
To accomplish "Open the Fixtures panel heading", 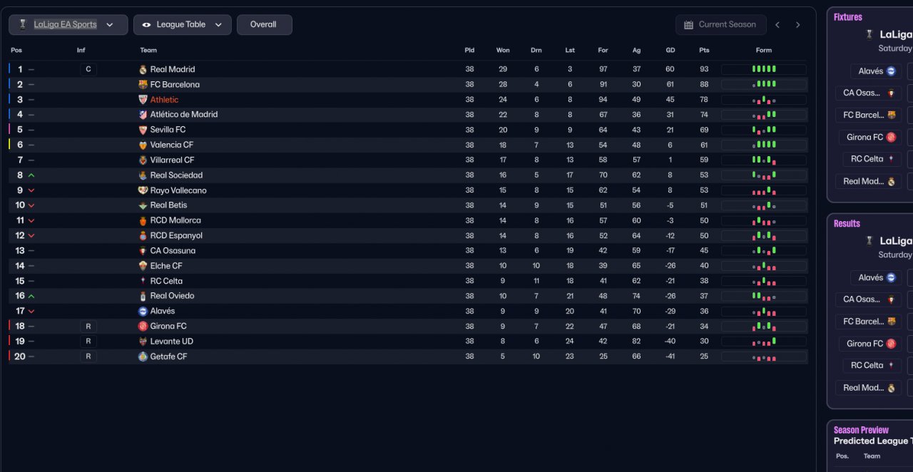I will click(x=847, y=17).
